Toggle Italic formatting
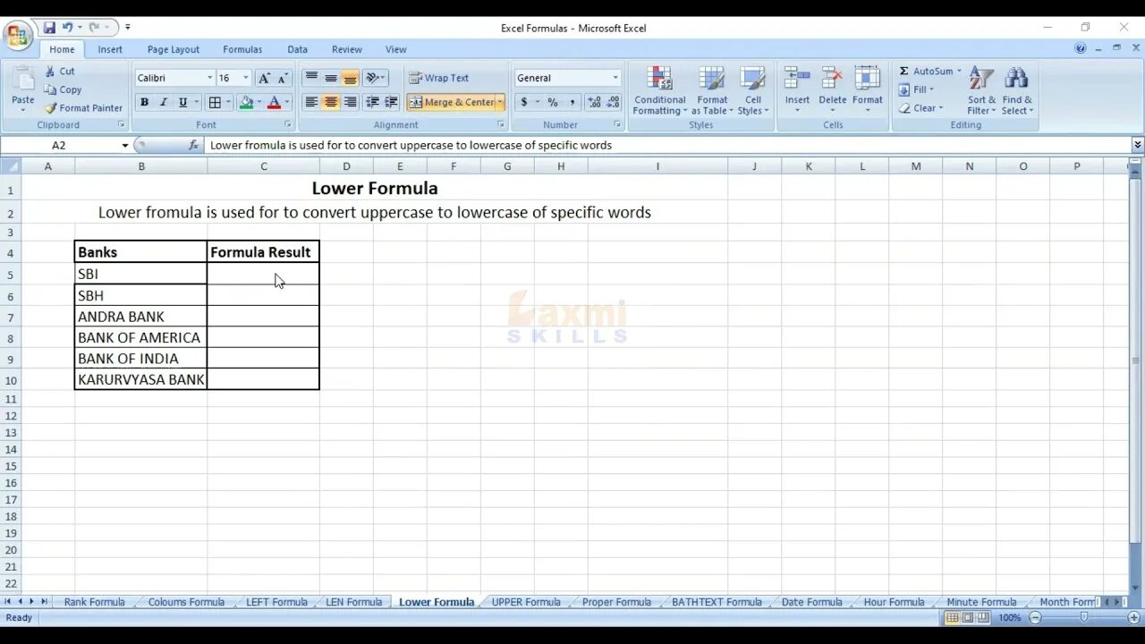 (163, 102)
